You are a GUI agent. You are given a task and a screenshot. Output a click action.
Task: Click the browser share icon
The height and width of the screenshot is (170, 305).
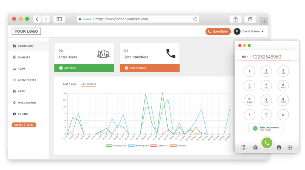(x=236, y=19)
